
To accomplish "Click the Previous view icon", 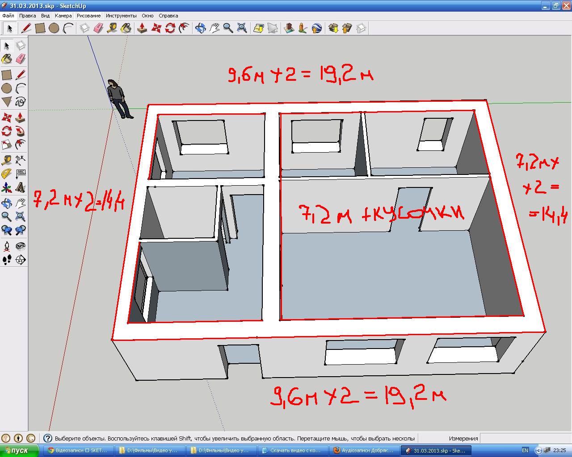I will pyautogui.click(x=7, y=230).
